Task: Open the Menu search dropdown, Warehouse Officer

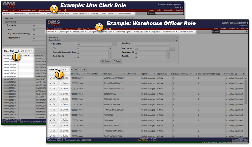Action: [x=246, y=32]
